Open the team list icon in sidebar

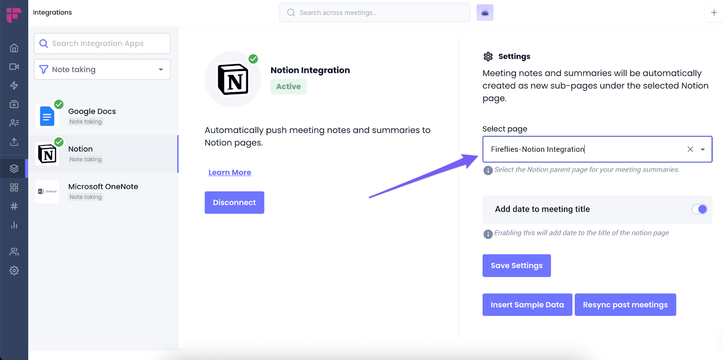14,123
